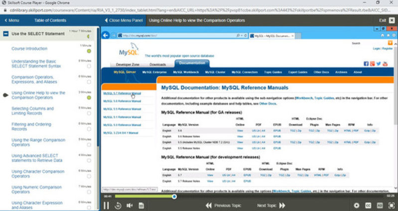Image resolution: width=398 pixels, height=211 pixels.
Task: Go back to Menu
Action: click(12, 20)
